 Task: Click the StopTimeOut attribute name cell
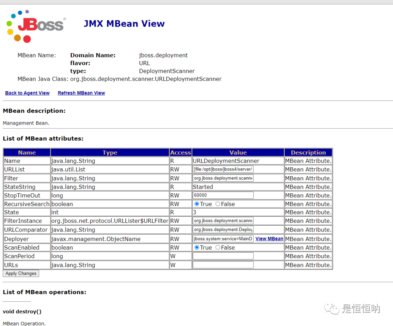click(27, 196)
